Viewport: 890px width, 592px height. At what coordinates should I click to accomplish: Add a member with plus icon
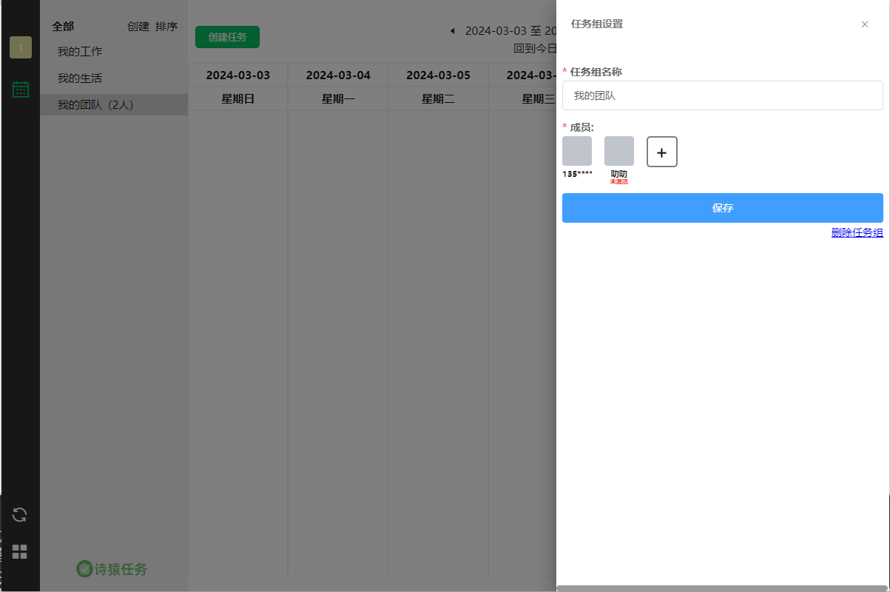tap(661, 152)
